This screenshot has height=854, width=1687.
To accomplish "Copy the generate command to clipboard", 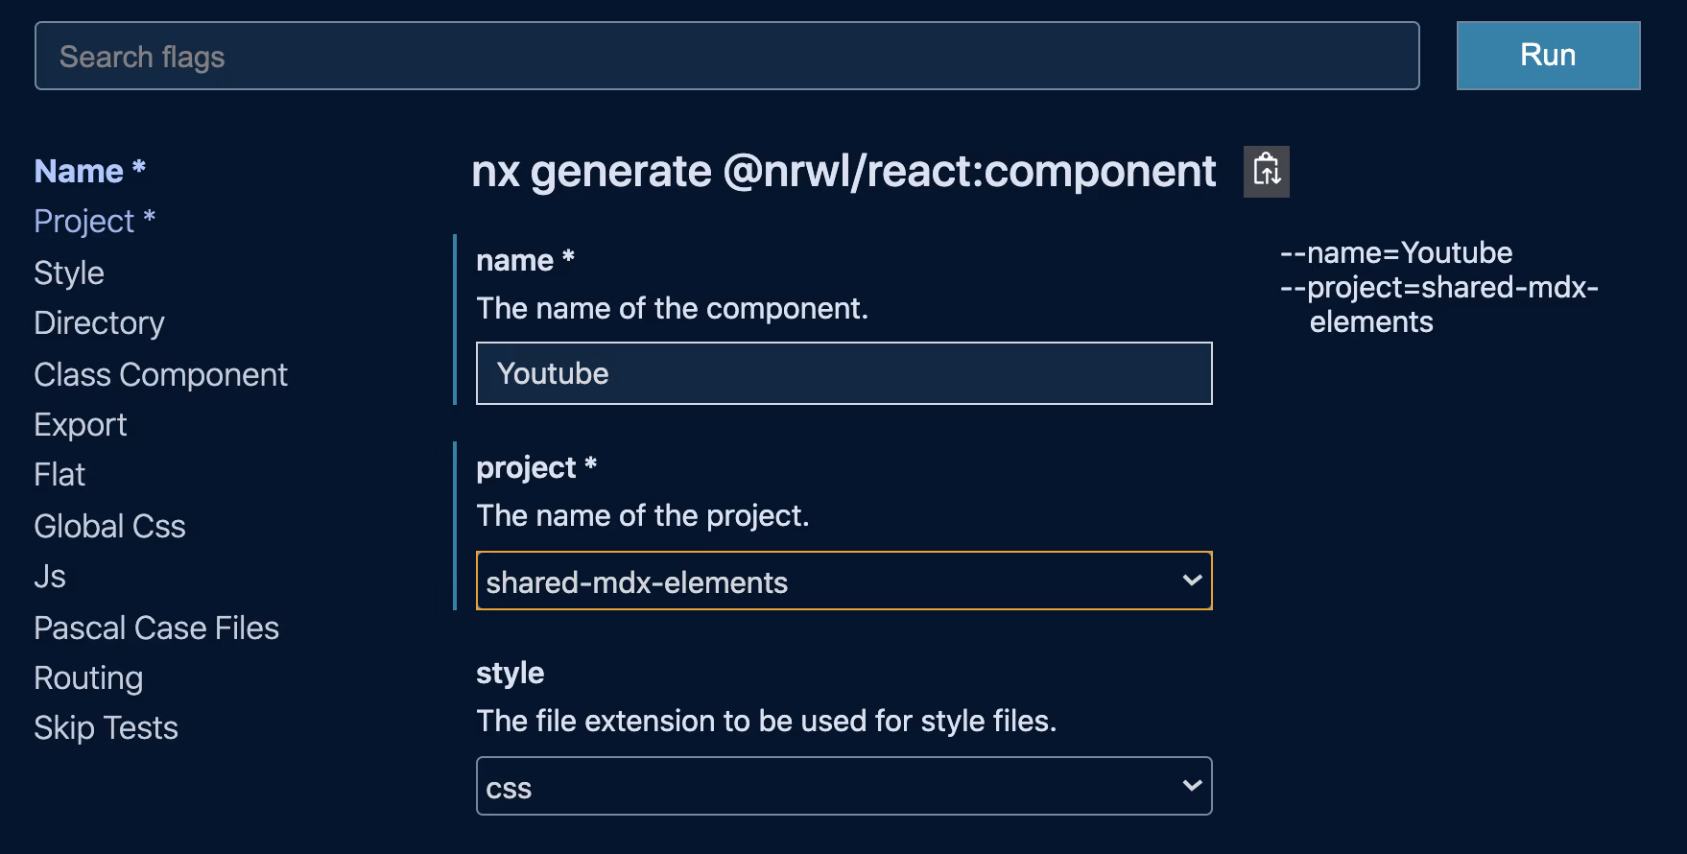I will [1266, 172].
